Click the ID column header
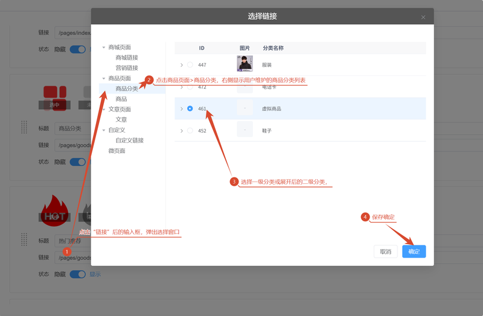The height and width of the screenshot is (316, 483). tap(202, 48)
